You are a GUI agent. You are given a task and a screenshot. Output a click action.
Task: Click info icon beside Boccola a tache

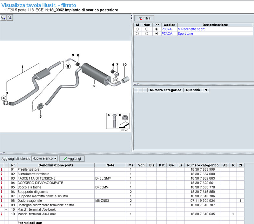point(2,188)
